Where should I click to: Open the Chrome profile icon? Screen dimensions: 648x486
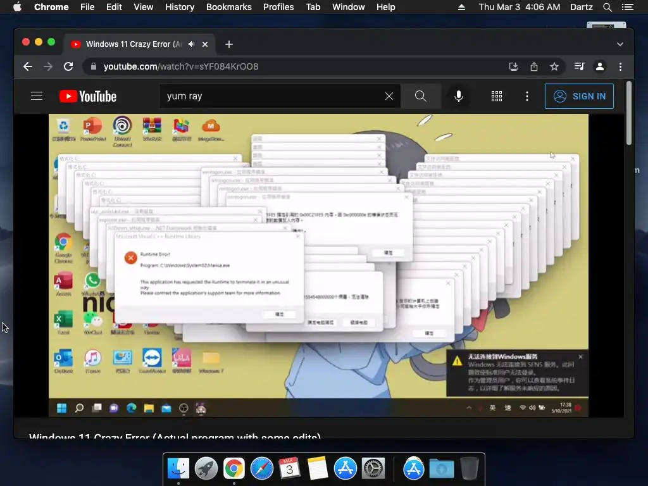(x=600, y=66)
